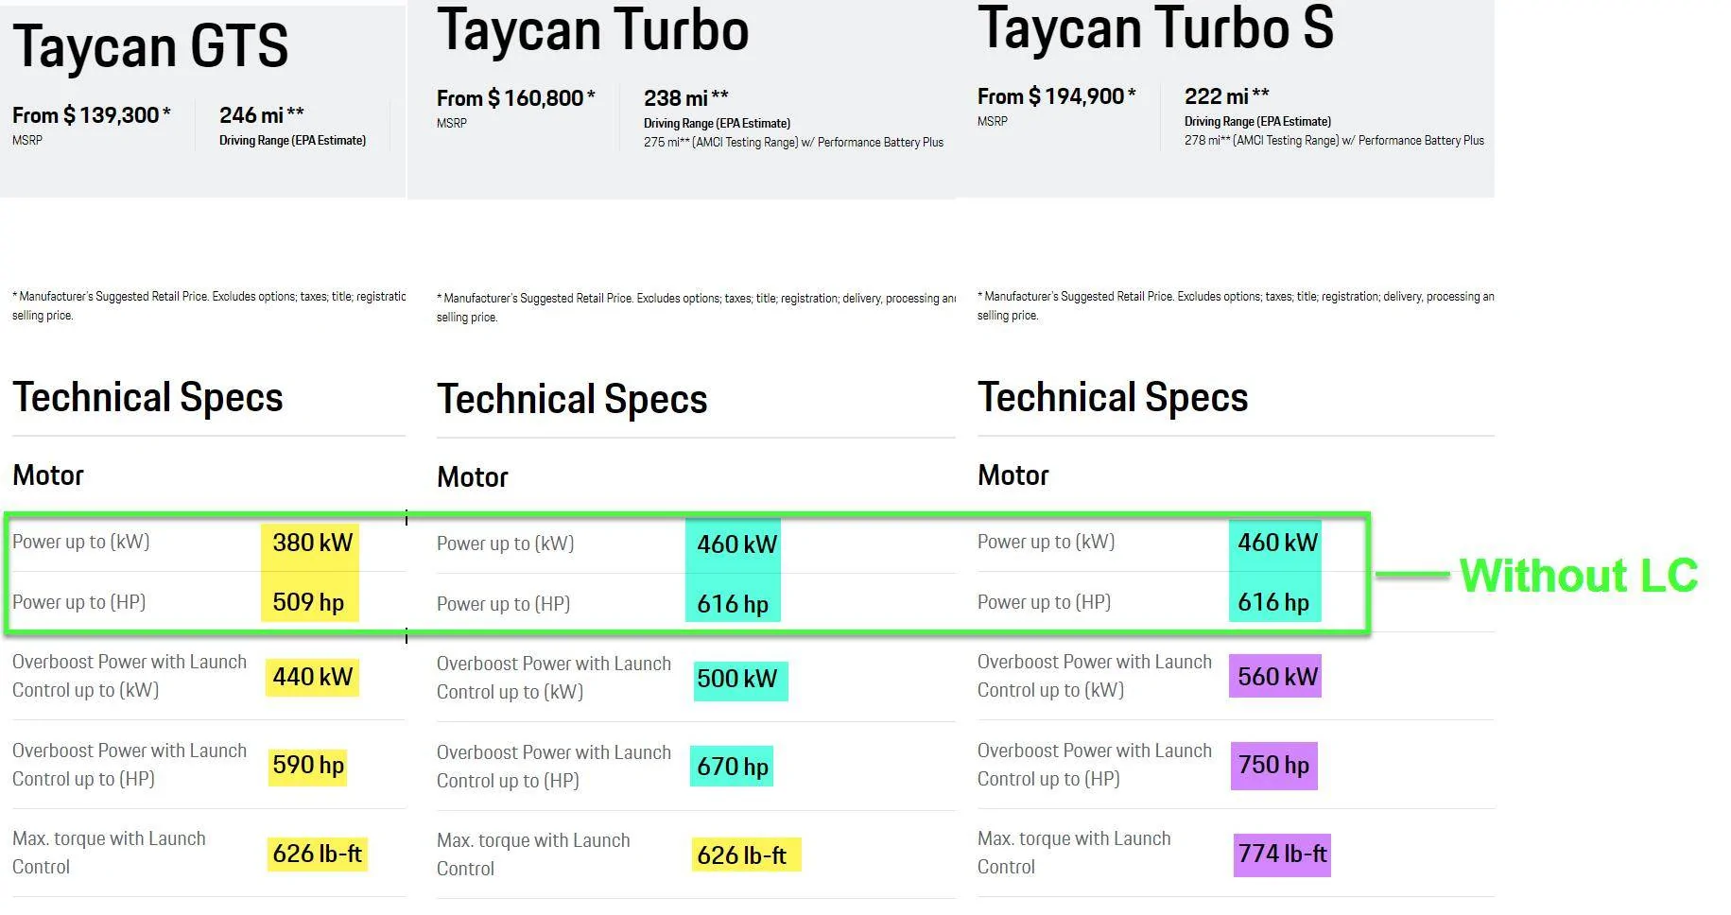1731x915 pixels.
Task: Click the GTS 626 lb-ft torque value
Action: coord(317,854)
